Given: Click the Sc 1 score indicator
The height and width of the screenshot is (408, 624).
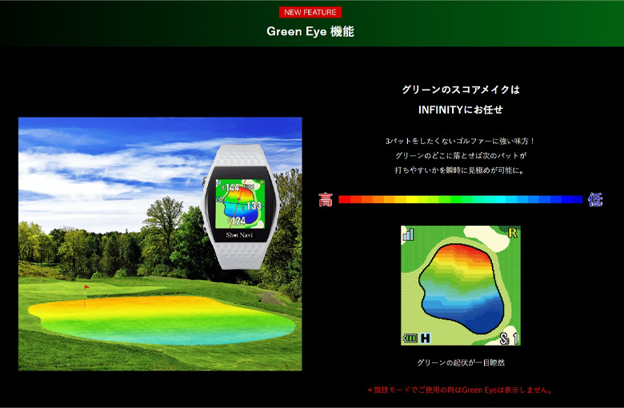Looking at the screenshot, I should click(x=509, y=338).
